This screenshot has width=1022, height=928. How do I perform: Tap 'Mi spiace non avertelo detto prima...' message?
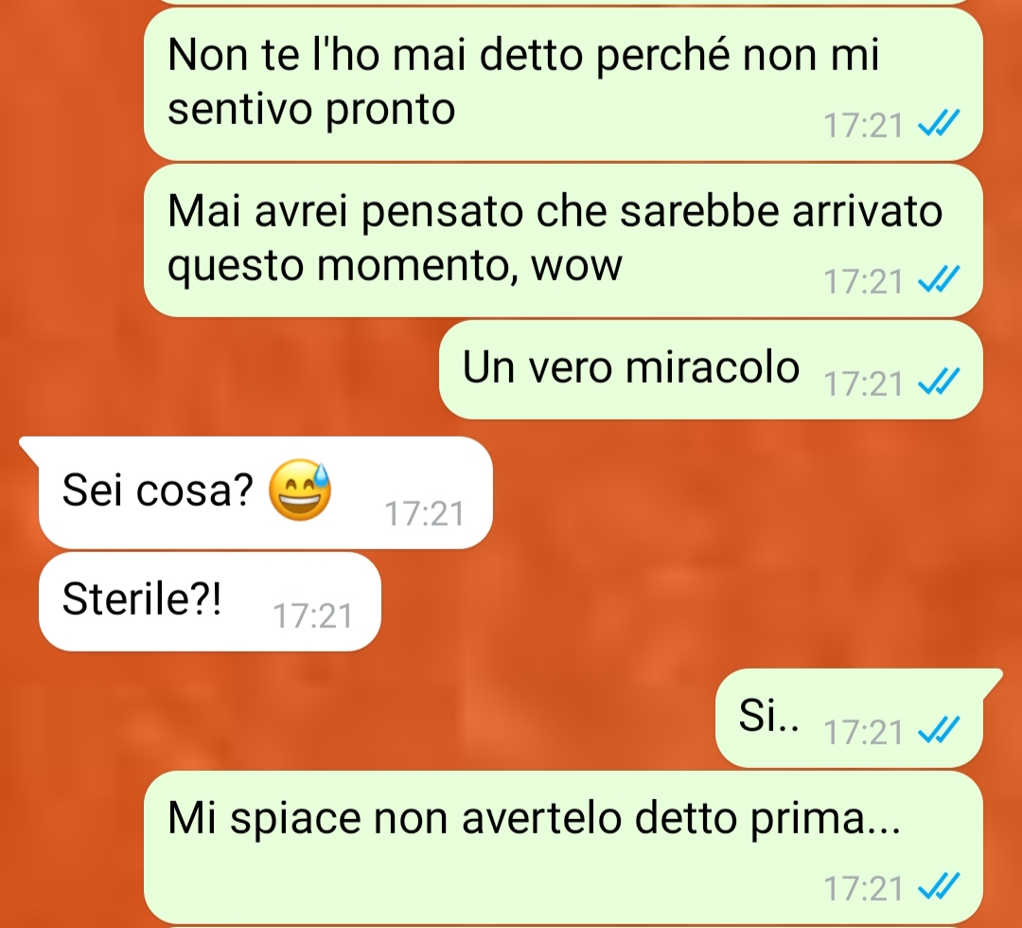(x=563, y=848)
